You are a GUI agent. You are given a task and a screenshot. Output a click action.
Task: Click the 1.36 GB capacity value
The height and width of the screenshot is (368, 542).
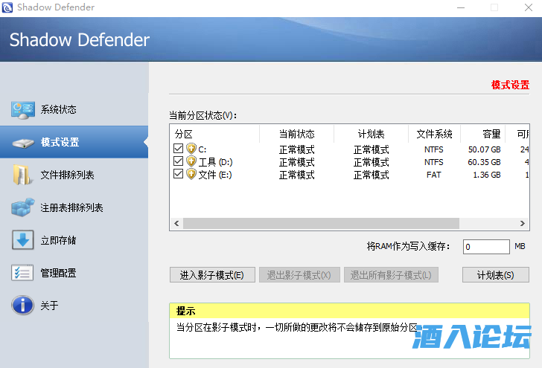(x=487, y=175)
